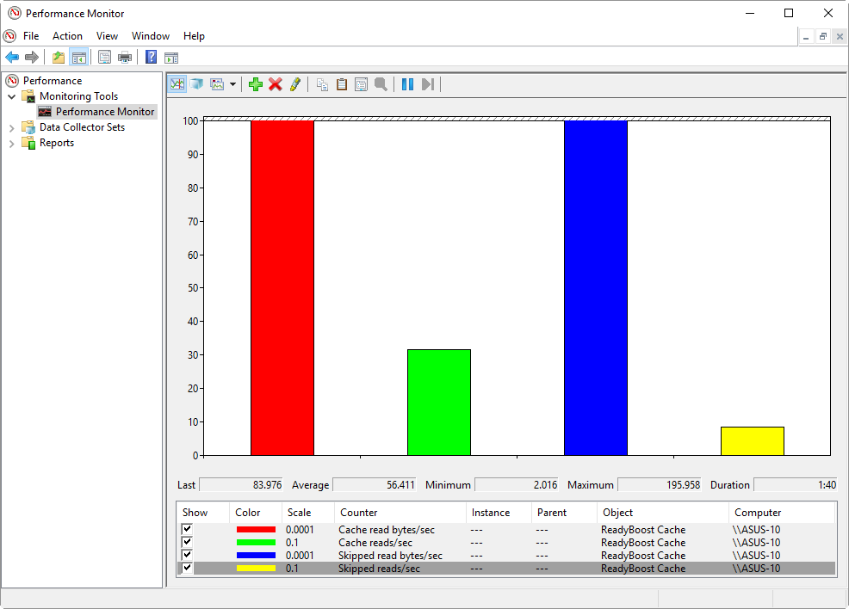Click the green Add counter plus icon
The image size is (849, 609).
[x=256, y=84]
